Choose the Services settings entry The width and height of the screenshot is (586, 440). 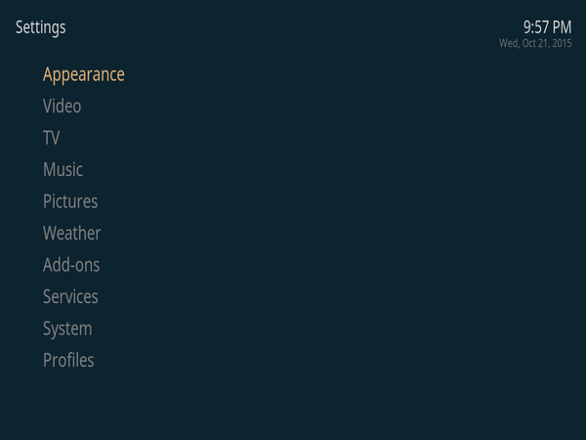70,296
